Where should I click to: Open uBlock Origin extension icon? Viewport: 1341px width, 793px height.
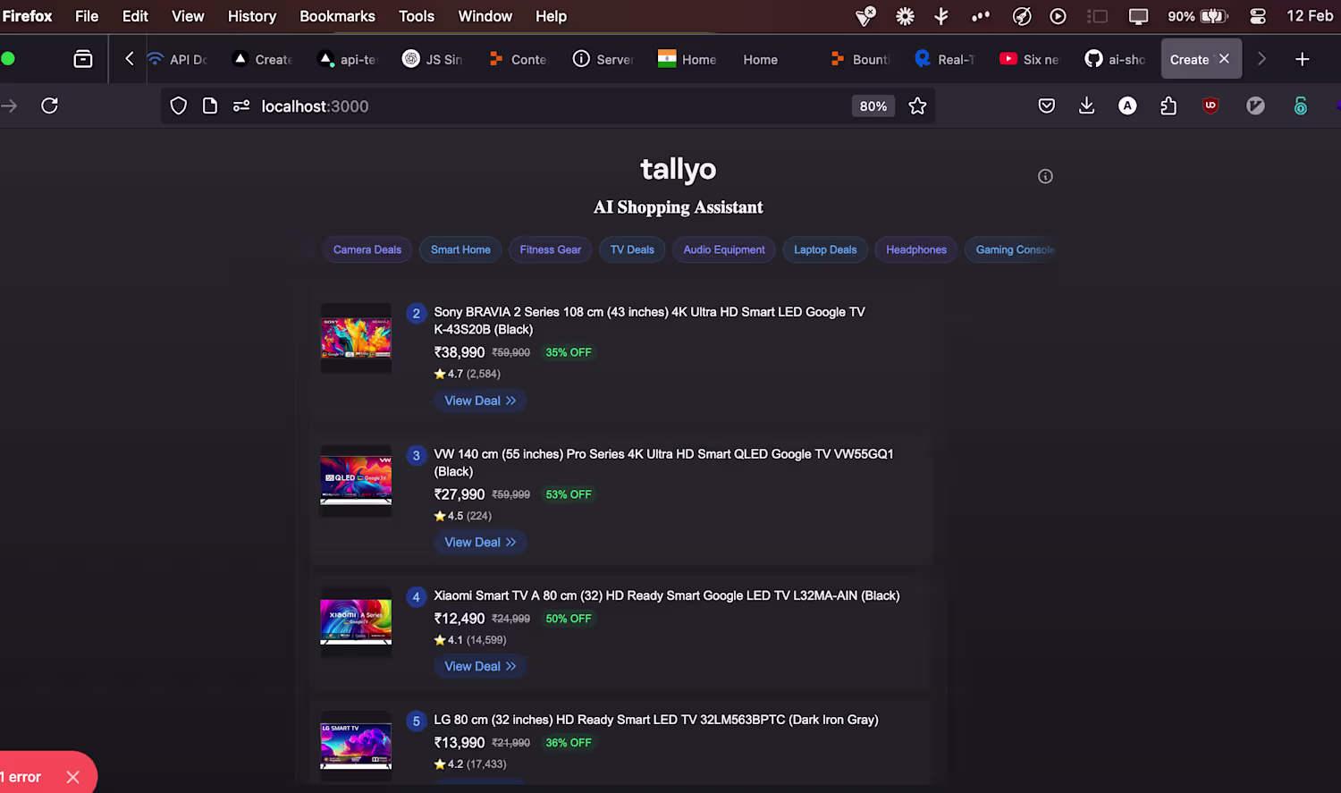[1210, 105]
